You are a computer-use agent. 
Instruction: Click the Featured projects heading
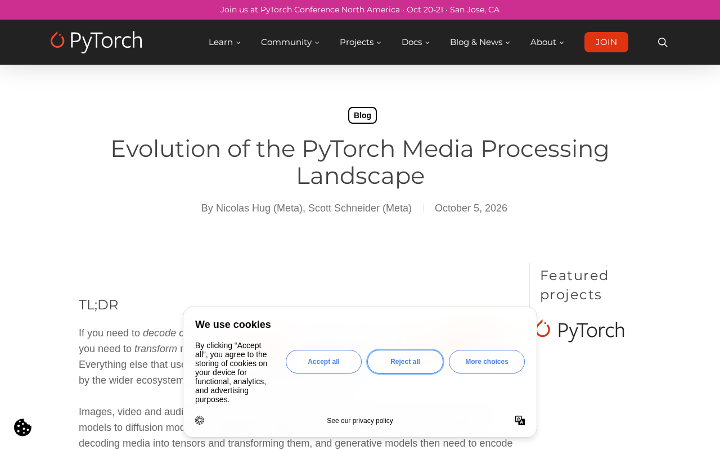[574, 285]
